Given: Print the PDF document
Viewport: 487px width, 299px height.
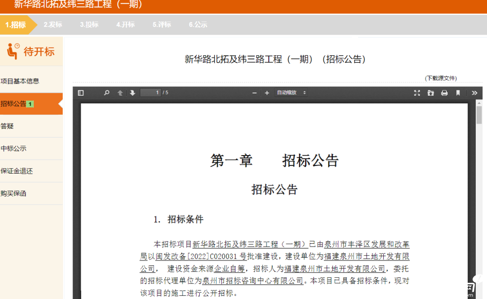Looking at the screenshot, I should tap(444, 93).
